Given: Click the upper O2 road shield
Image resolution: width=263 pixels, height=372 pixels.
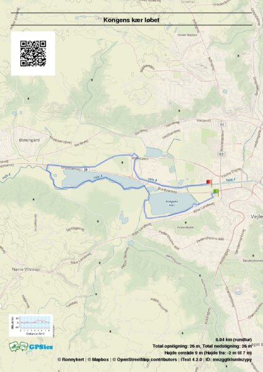Looking at the screenshot, I should pyautogui.click(x=222, y=125).
